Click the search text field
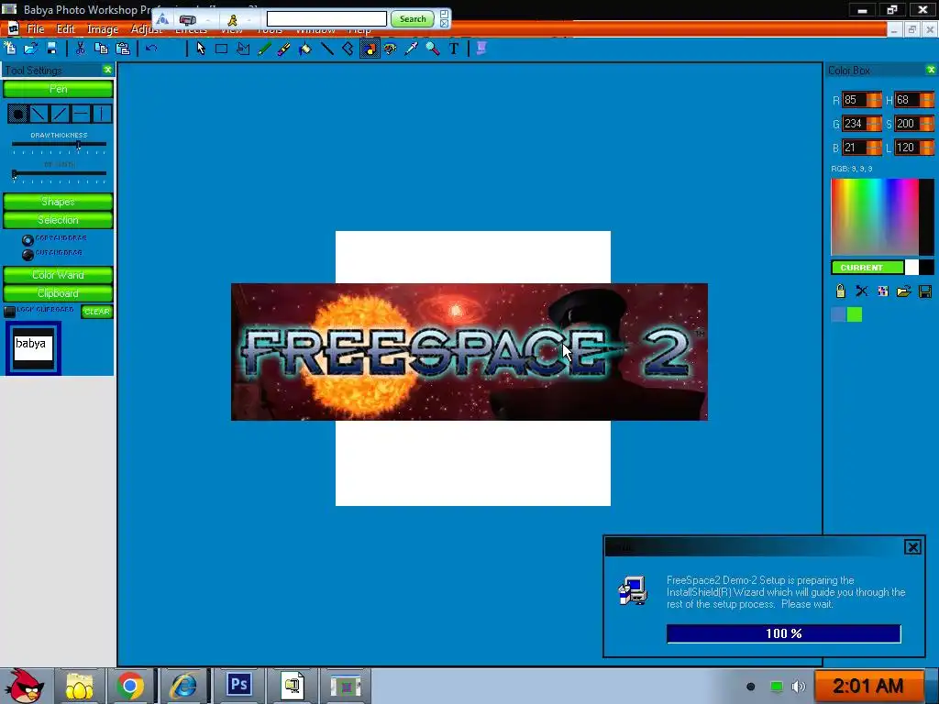 (326, 19)
